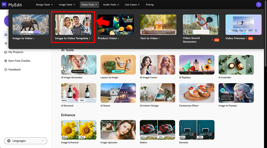267x148 pixels.
Task: Click the Home icon in sidebar
Action: tap(6, 35)
